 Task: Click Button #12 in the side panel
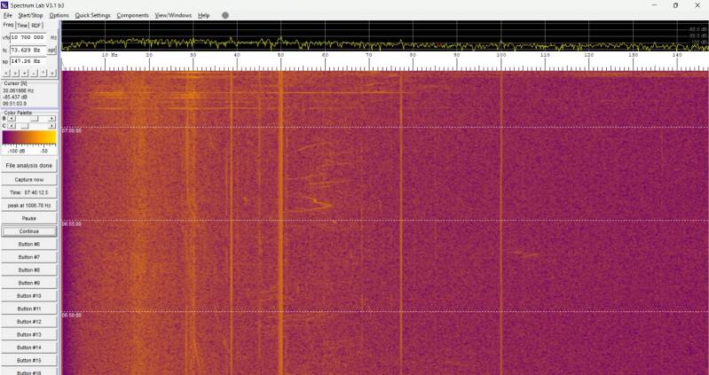click(29, 322)
